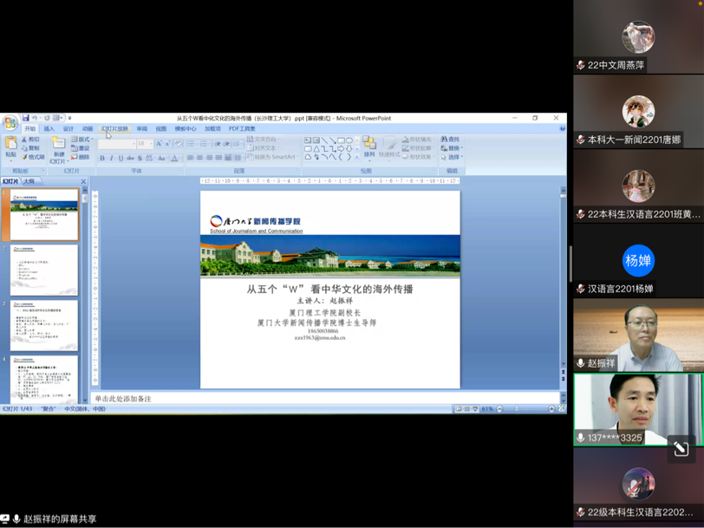Click the Save icon in quick access toolbar
704x528 pixels.
click(x=26, y=118)
